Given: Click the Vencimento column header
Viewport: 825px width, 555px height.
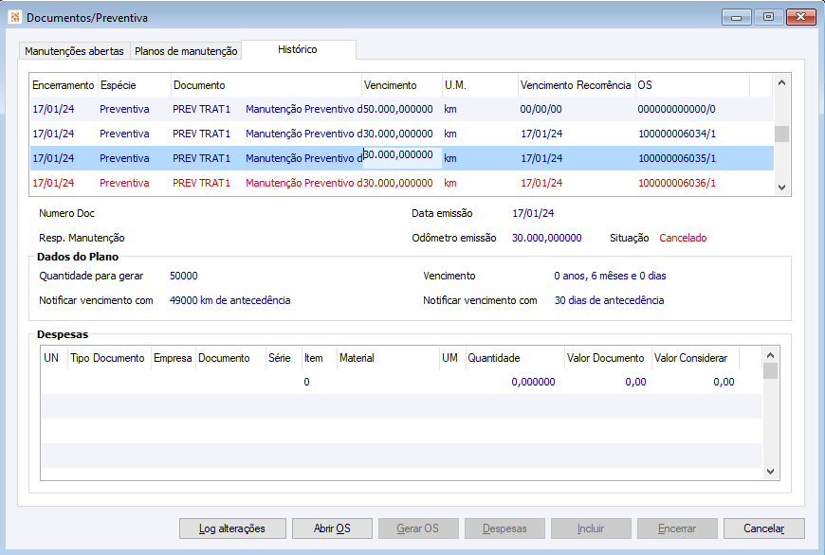Looking at the screenshot, I should coord(390,85).
